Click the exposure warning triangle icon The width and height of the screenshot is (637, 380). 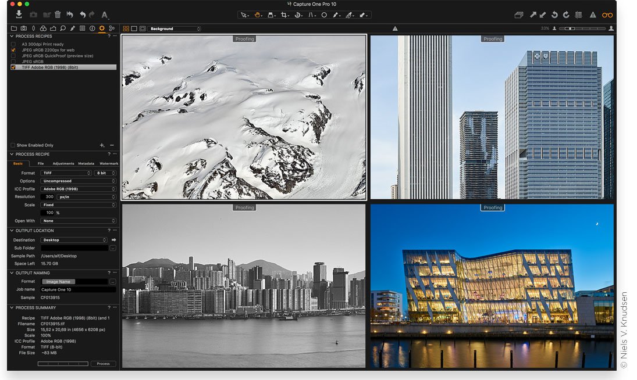pyautogui.click(x=593, y=15)
